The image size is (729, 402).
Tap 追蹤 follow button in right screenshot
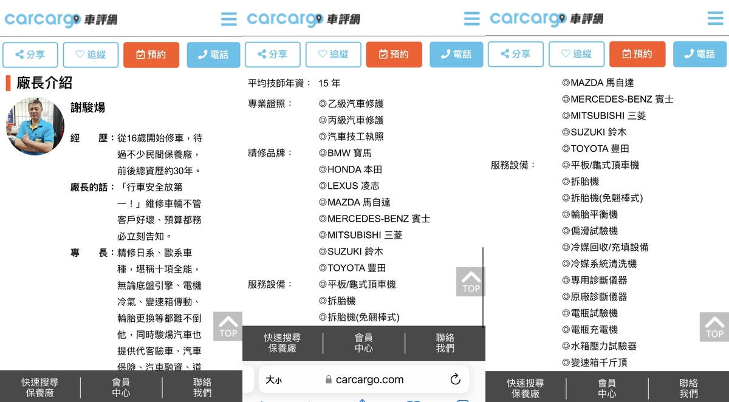tap(577, 54)
